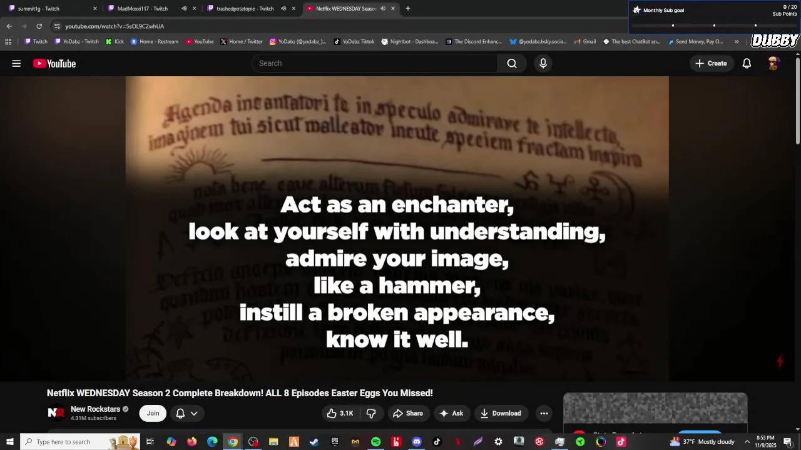Open more actions three-dot menu
This screenshot has height=450, width=801.
tap(544, 413)
